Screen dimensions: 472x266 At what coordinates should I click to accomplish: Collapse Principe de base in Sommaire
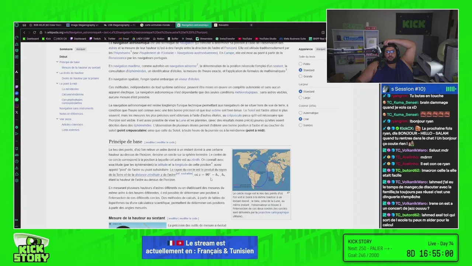click(x=57, y=62)
